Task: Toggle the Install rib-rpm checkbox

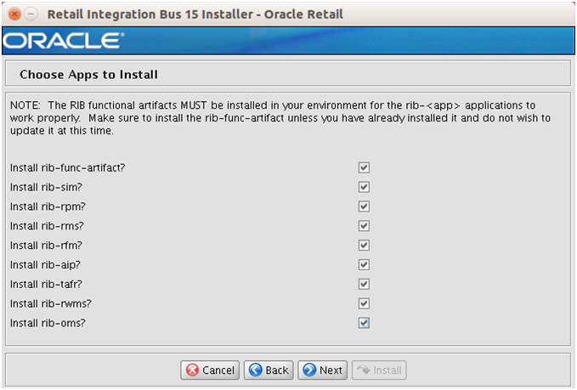Action: (x=364, y=206)
